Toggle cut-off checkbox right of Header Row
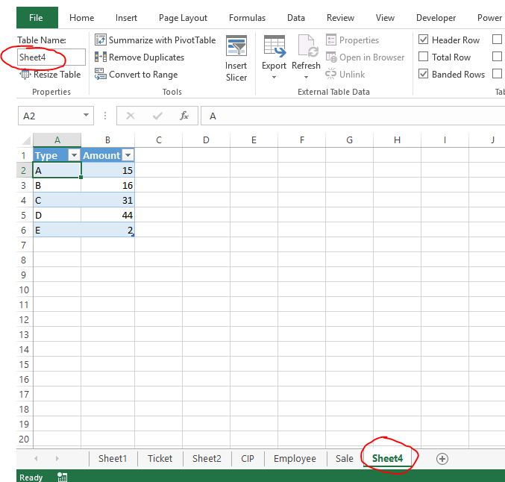The height and width of the screenshot is (482, 505). [x=497, y=40]
